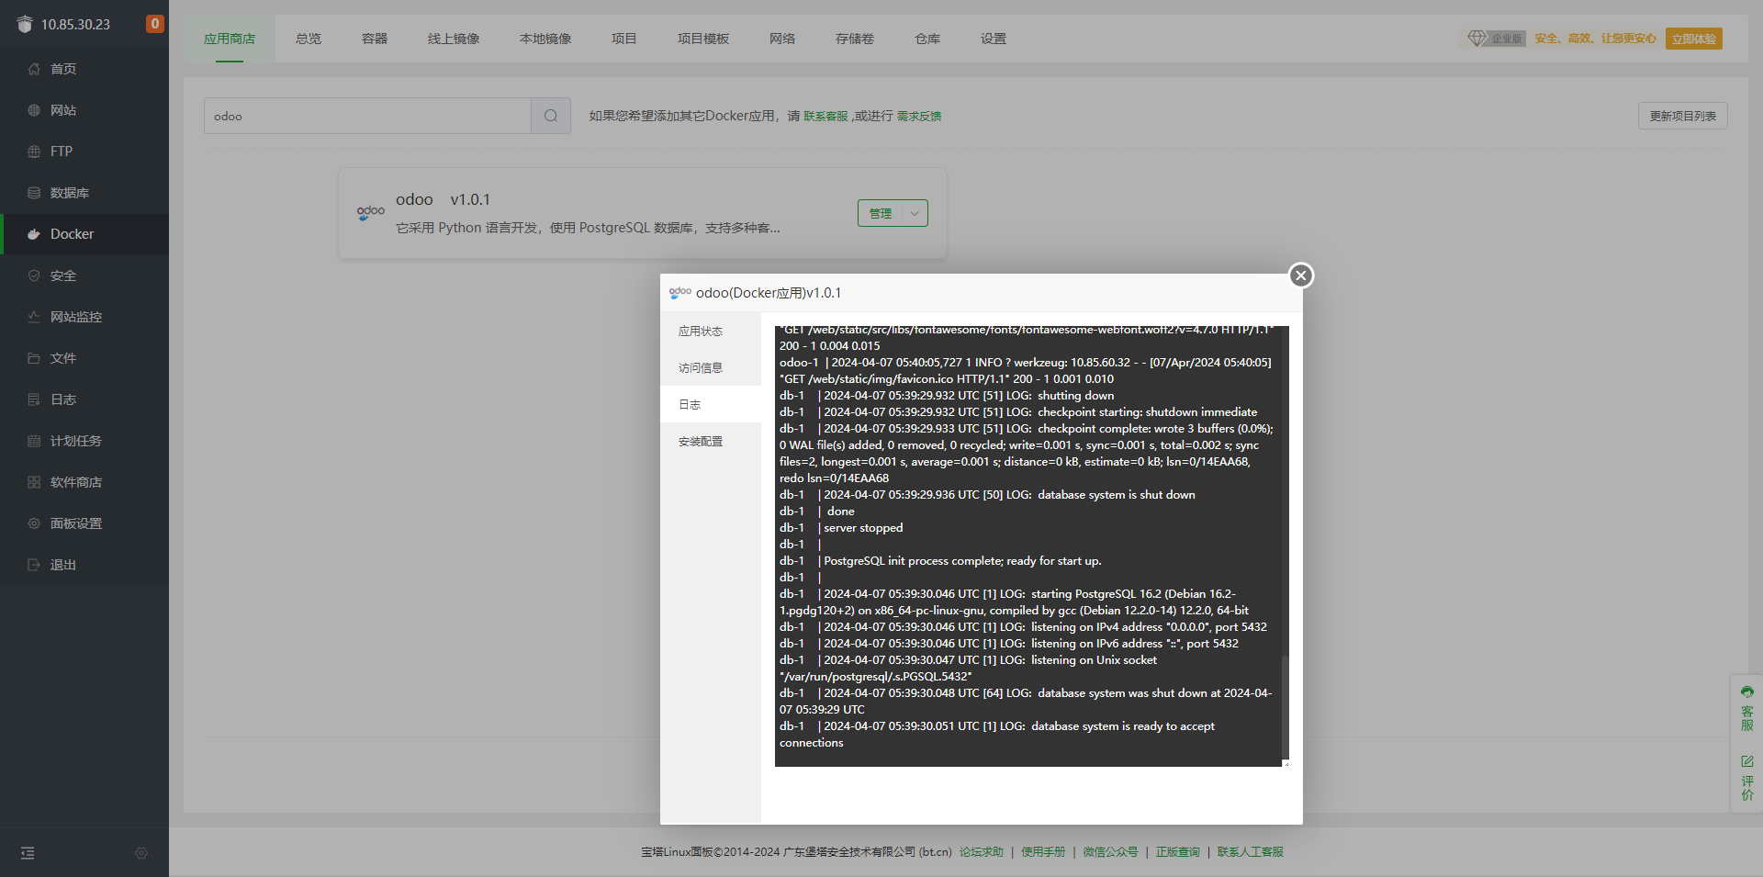Screen dimensions: 1763x877
Task: Click the 需求反馈 link
Action: pos(919,116)
